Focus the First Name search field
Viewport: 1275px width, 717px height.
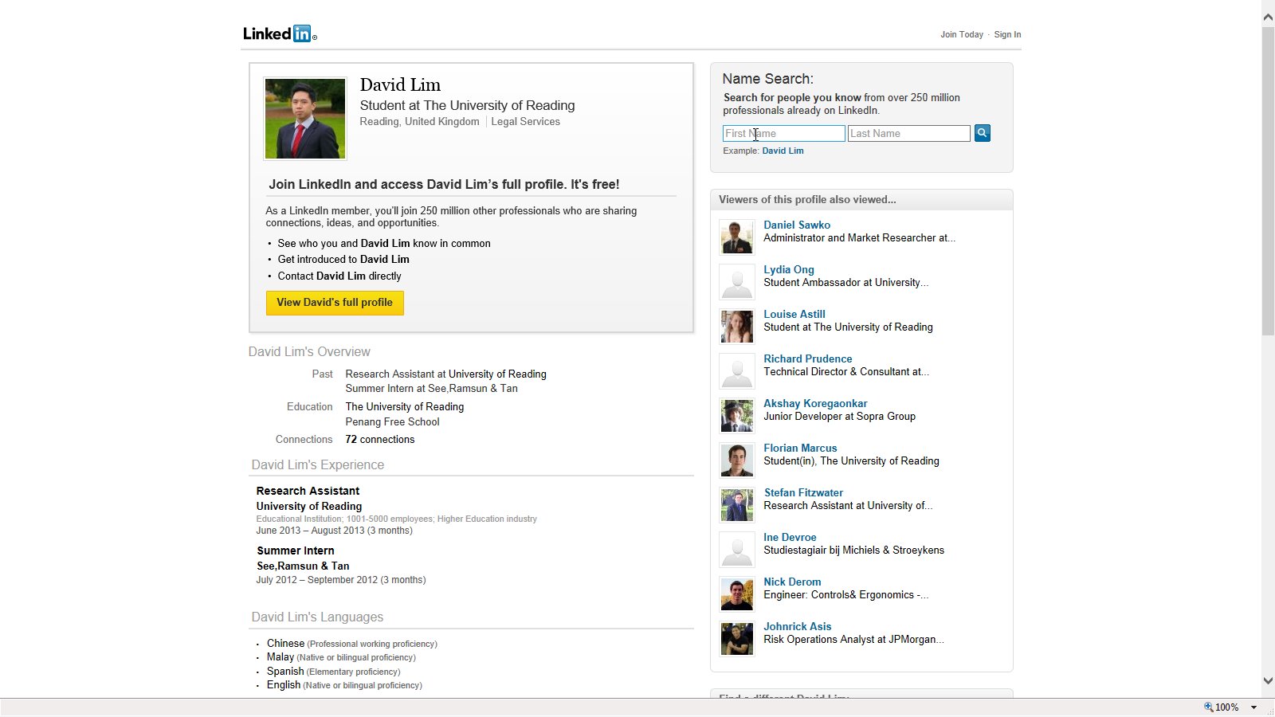tap(783, 134)
